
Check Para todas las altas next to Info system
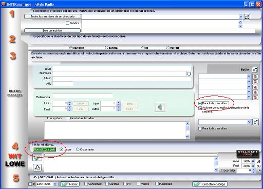click(67, 118)
